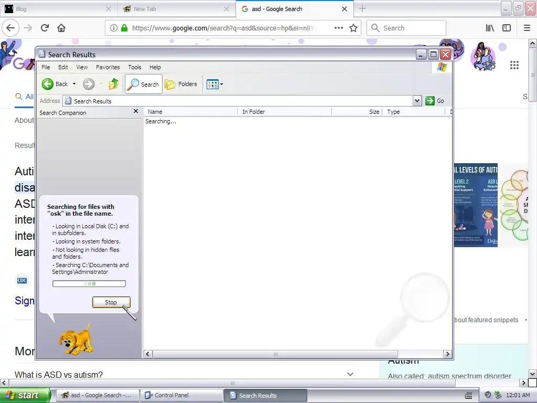Click the Search Results window title icon
537x403 pixels.
(x=42, y=54)
